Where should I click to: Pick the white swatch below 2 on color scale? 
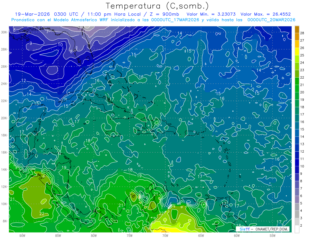click(297, 229)
